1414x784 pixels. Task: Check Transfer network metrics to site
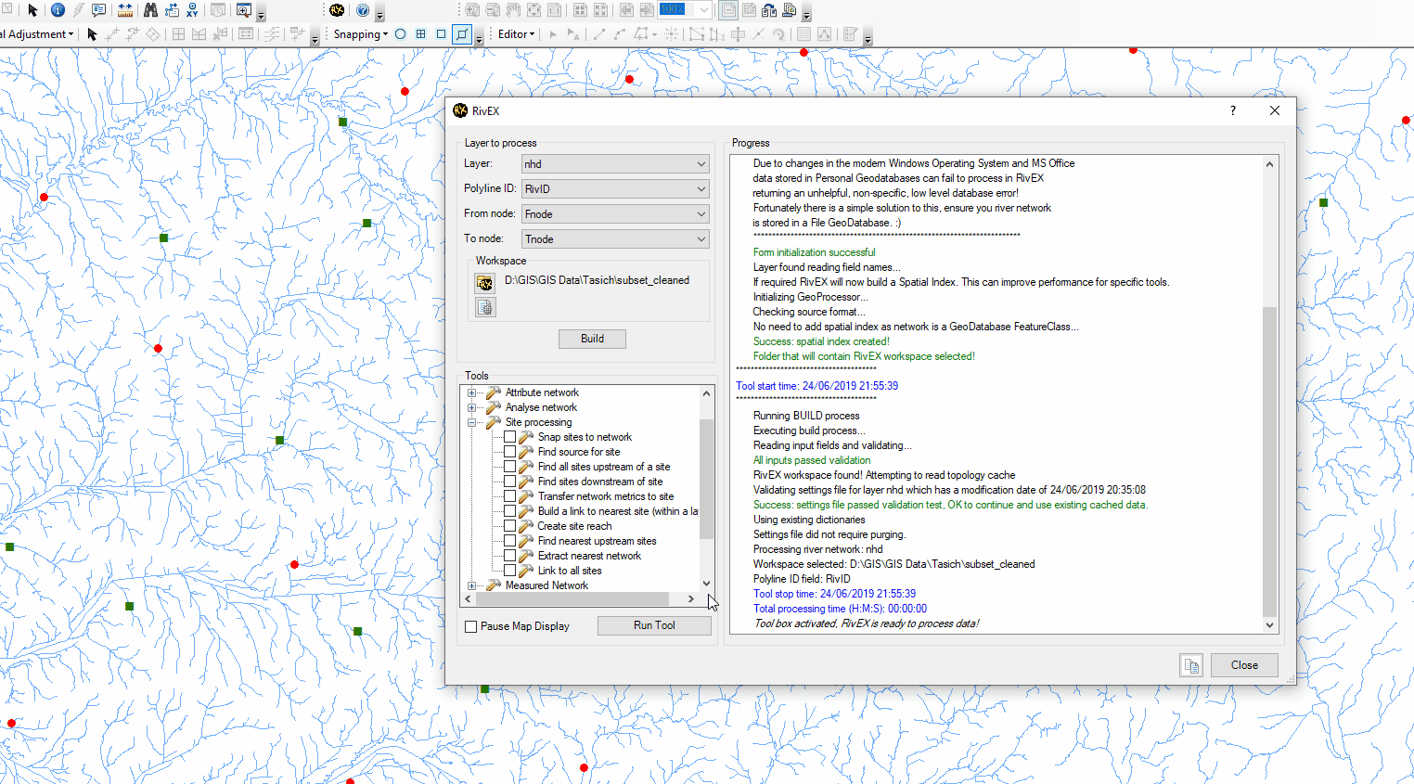[509, 496]
